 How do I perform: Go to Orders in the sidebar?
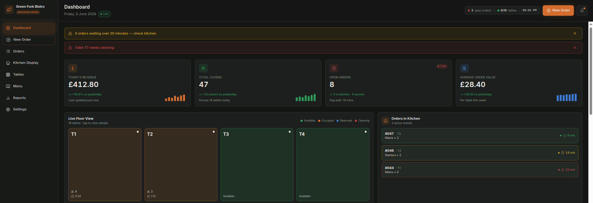point(29,51)
